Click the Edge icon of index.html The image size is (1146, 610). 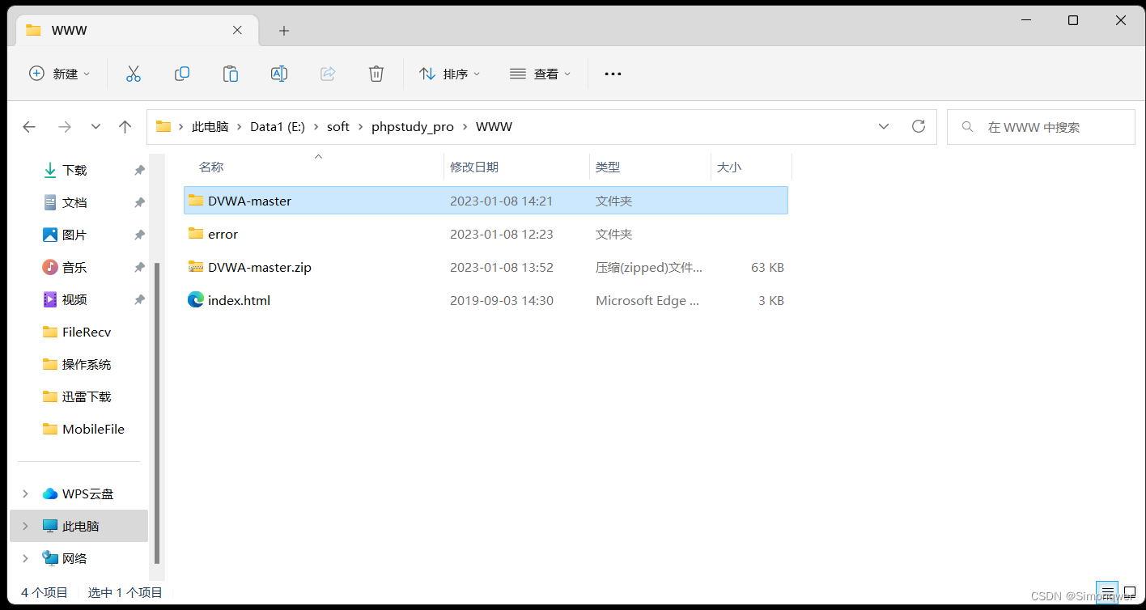(x=196, y=299)
